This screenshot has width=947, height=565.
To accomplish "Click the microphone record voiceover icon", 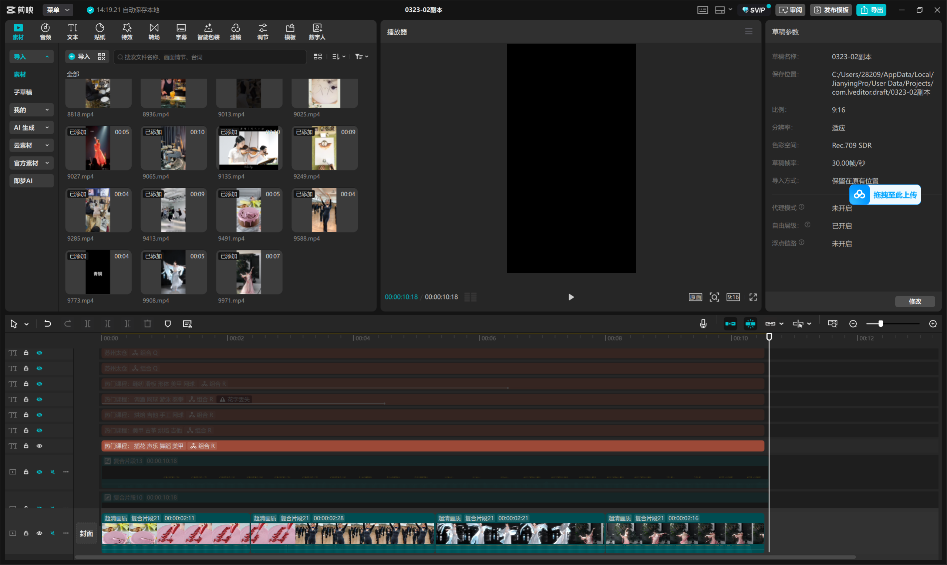I will click(x=703, y=324).
